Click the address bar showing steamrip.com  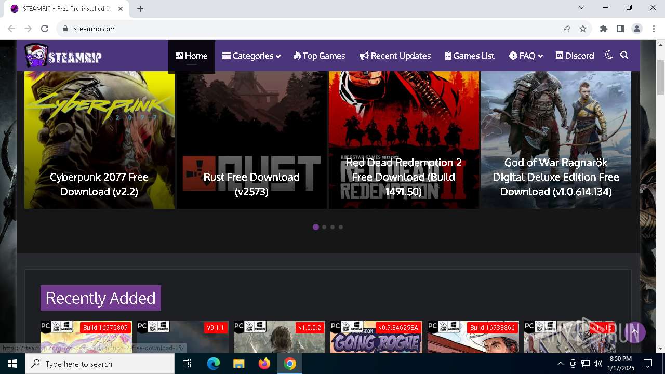tap(312, 29)
